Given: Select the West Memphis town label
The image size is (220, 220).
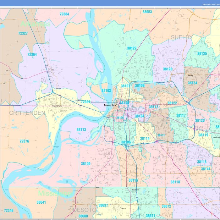Looking at the screenshot, I should point(57,106).
